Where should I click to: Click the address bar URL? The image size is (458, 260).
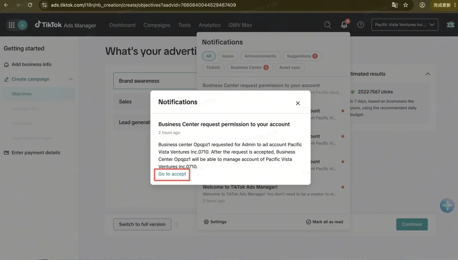144,5
